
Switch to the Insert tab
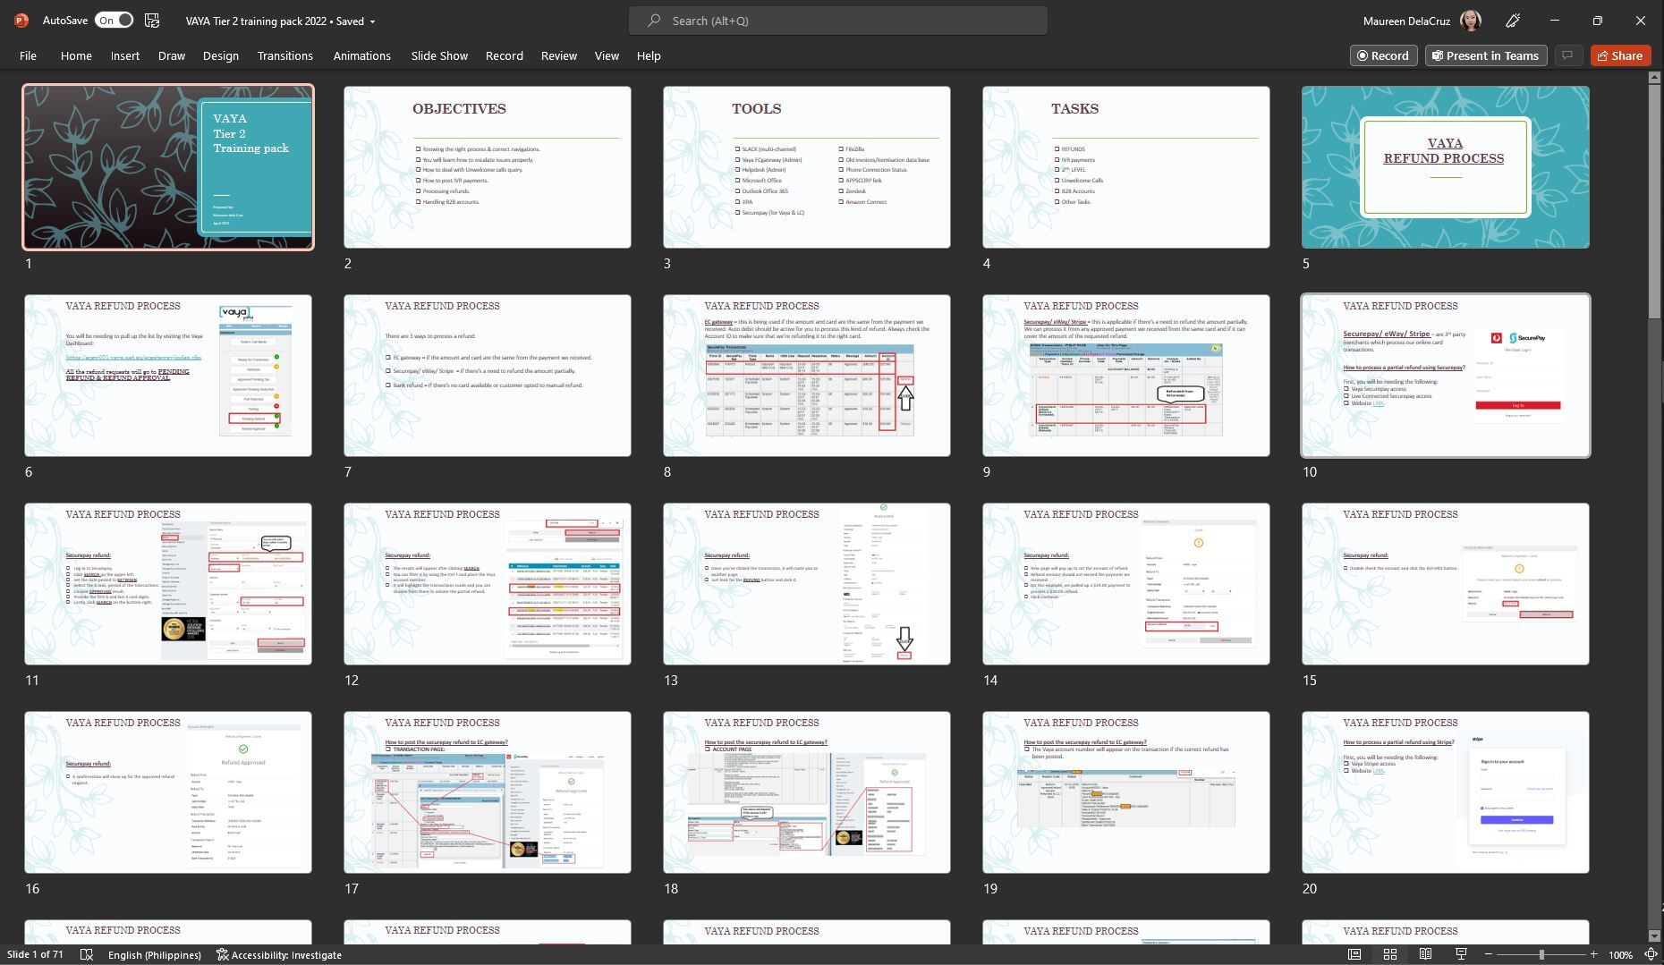125,55
